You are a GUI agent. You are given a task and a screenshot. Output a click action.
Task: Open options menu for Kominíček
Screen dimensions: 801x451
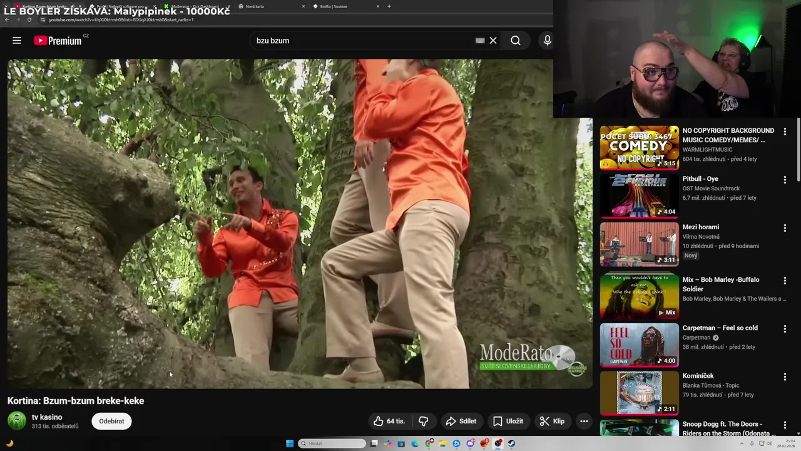coord(785,377)
